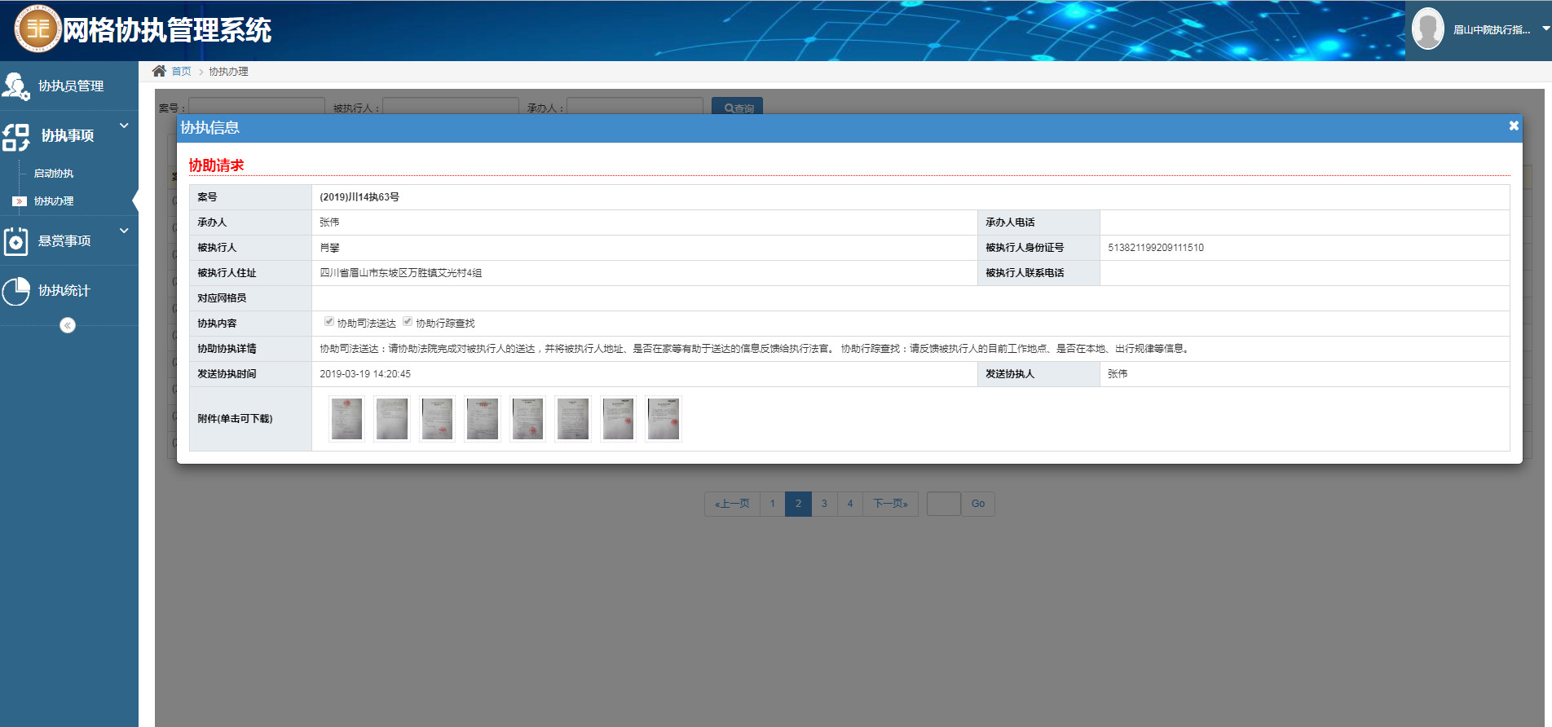The width and height of the screenshot is (1552, 727).
Task: Select 启动协执 in the sidebar
Action: 54,174
